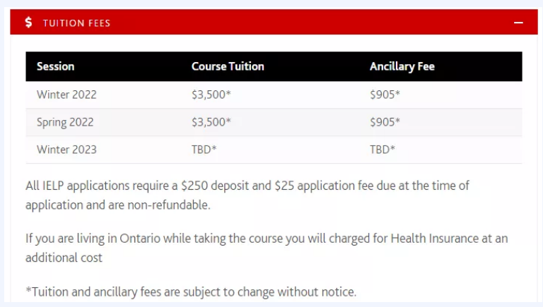This screenshot has width=543, height=307.
Task: Click Winter 2022 course tuition $3,500
Action: point(211,95)
